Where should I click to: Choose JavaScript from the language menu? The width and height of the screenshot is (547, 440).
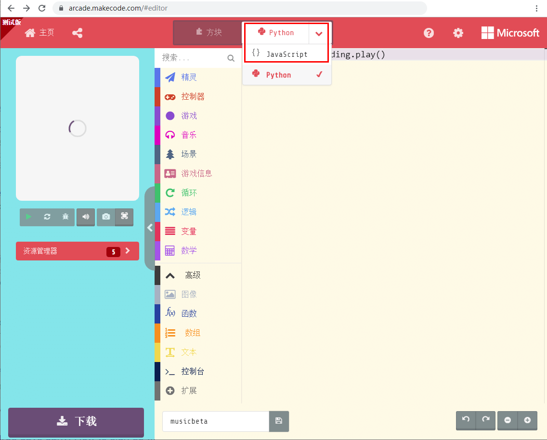[287, 54]
